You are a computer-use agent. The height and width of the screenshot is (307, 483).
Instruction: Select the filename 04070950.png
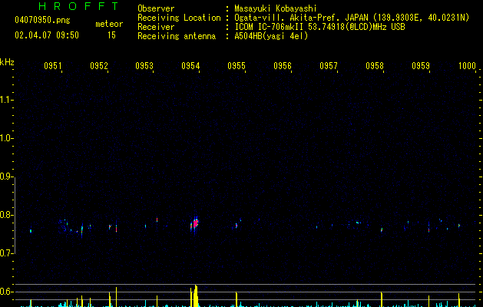click(x=42, y=21)
